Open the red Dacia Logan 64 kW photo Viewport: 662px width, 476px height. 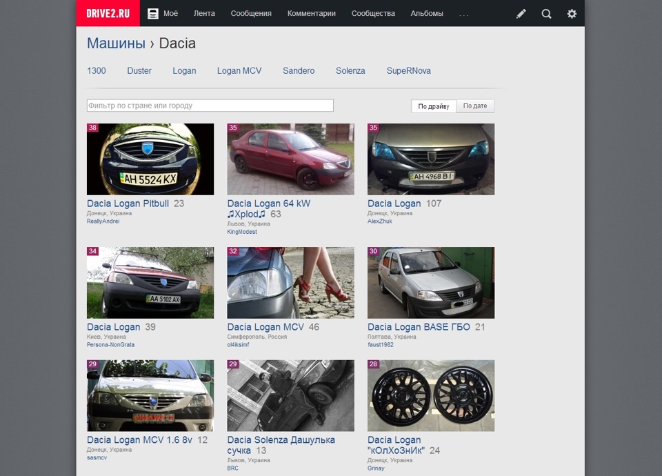(290, 159)
